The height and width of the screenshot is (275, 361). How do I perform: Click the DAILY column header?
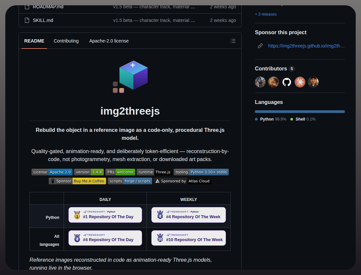105,200
